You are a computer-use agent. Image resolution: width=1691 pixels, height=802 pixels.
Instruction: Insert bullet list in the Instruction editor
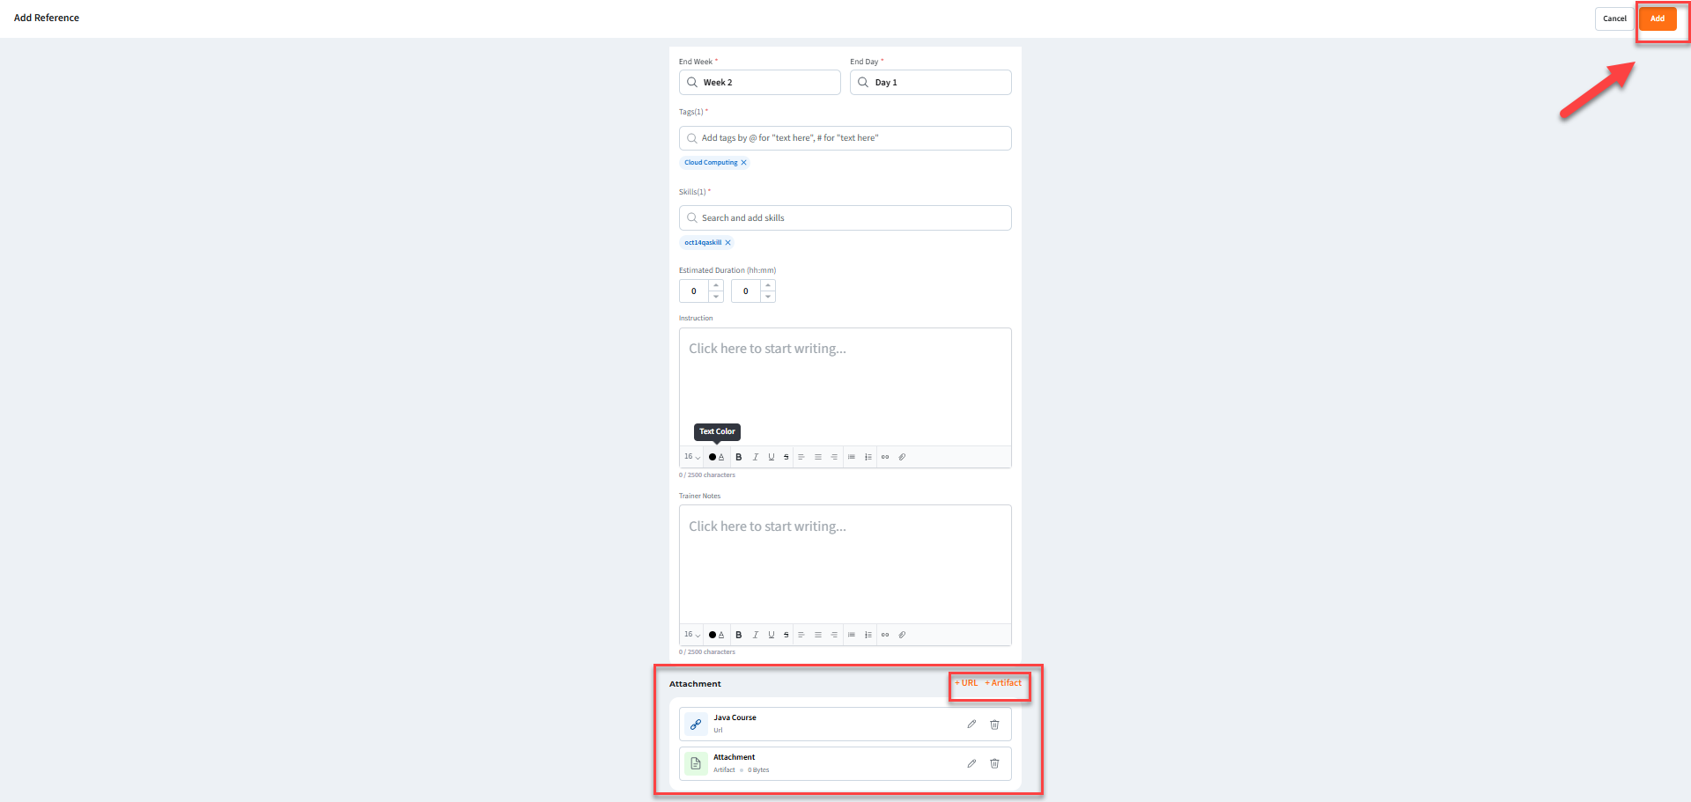852,457
